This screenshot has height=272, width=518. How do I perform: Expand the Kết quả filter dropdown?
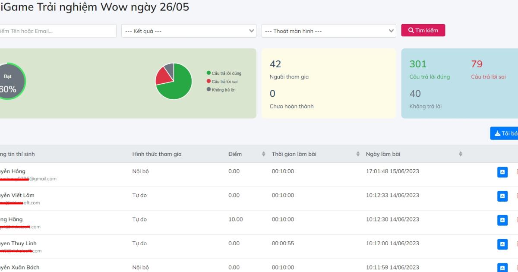[189, 31]
